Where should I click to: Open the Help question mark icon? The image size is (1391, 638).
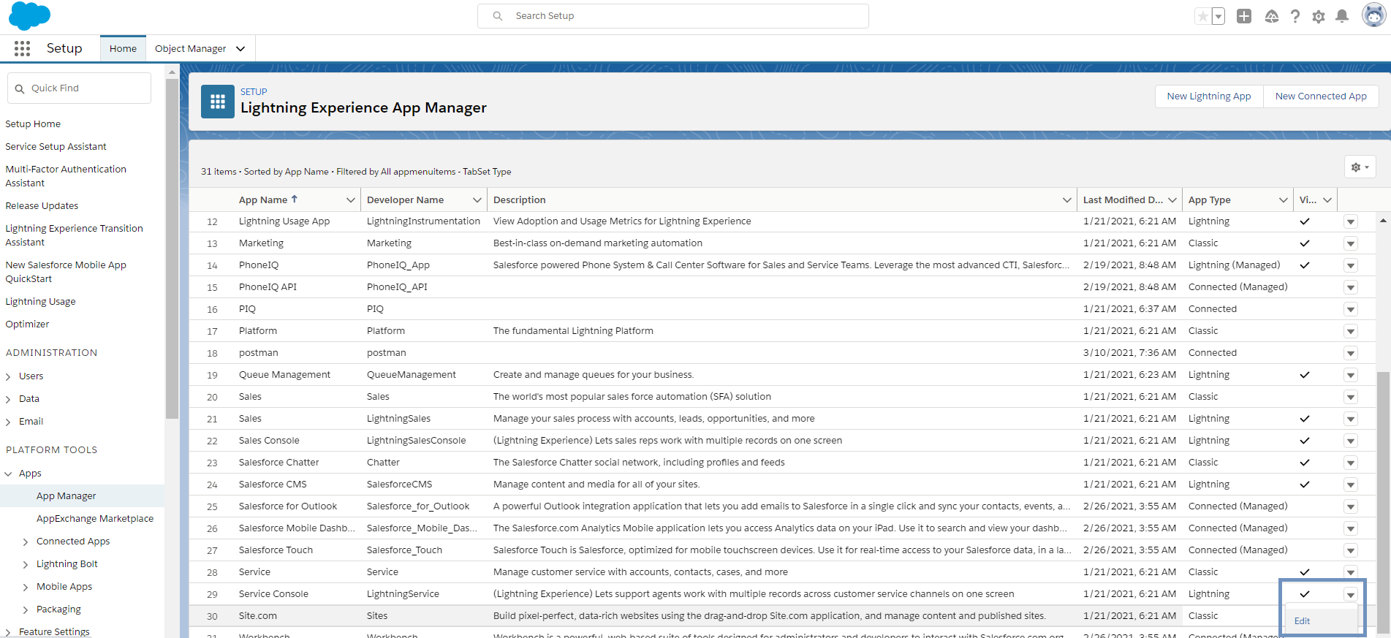pos(1295,16)
